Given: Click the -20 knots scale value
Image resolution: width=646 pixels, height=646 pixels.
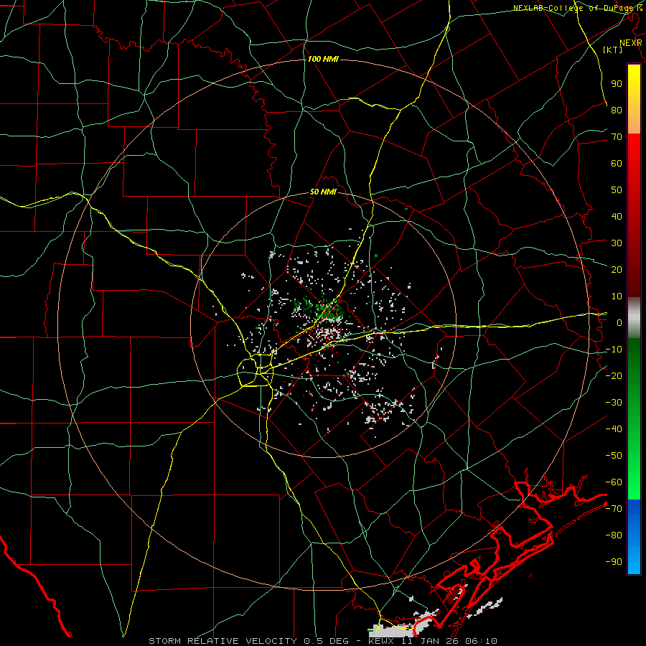Looking at the screenshot, I should tap(614, 376).
